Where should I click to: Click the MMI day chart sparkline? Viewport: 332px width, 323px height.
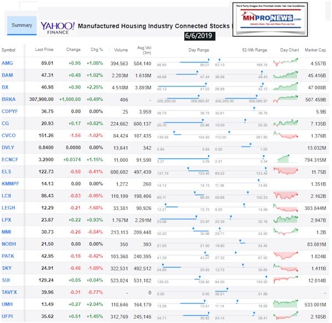pyautogui.click(x=286, y=232)
